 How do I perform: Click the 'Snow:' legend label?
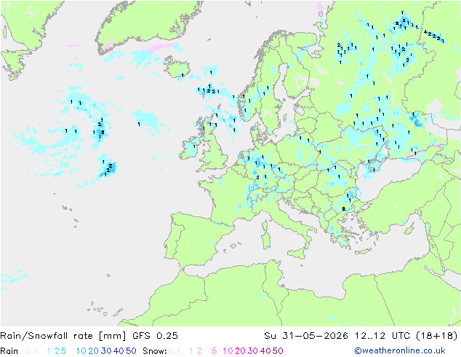[155, 351]
